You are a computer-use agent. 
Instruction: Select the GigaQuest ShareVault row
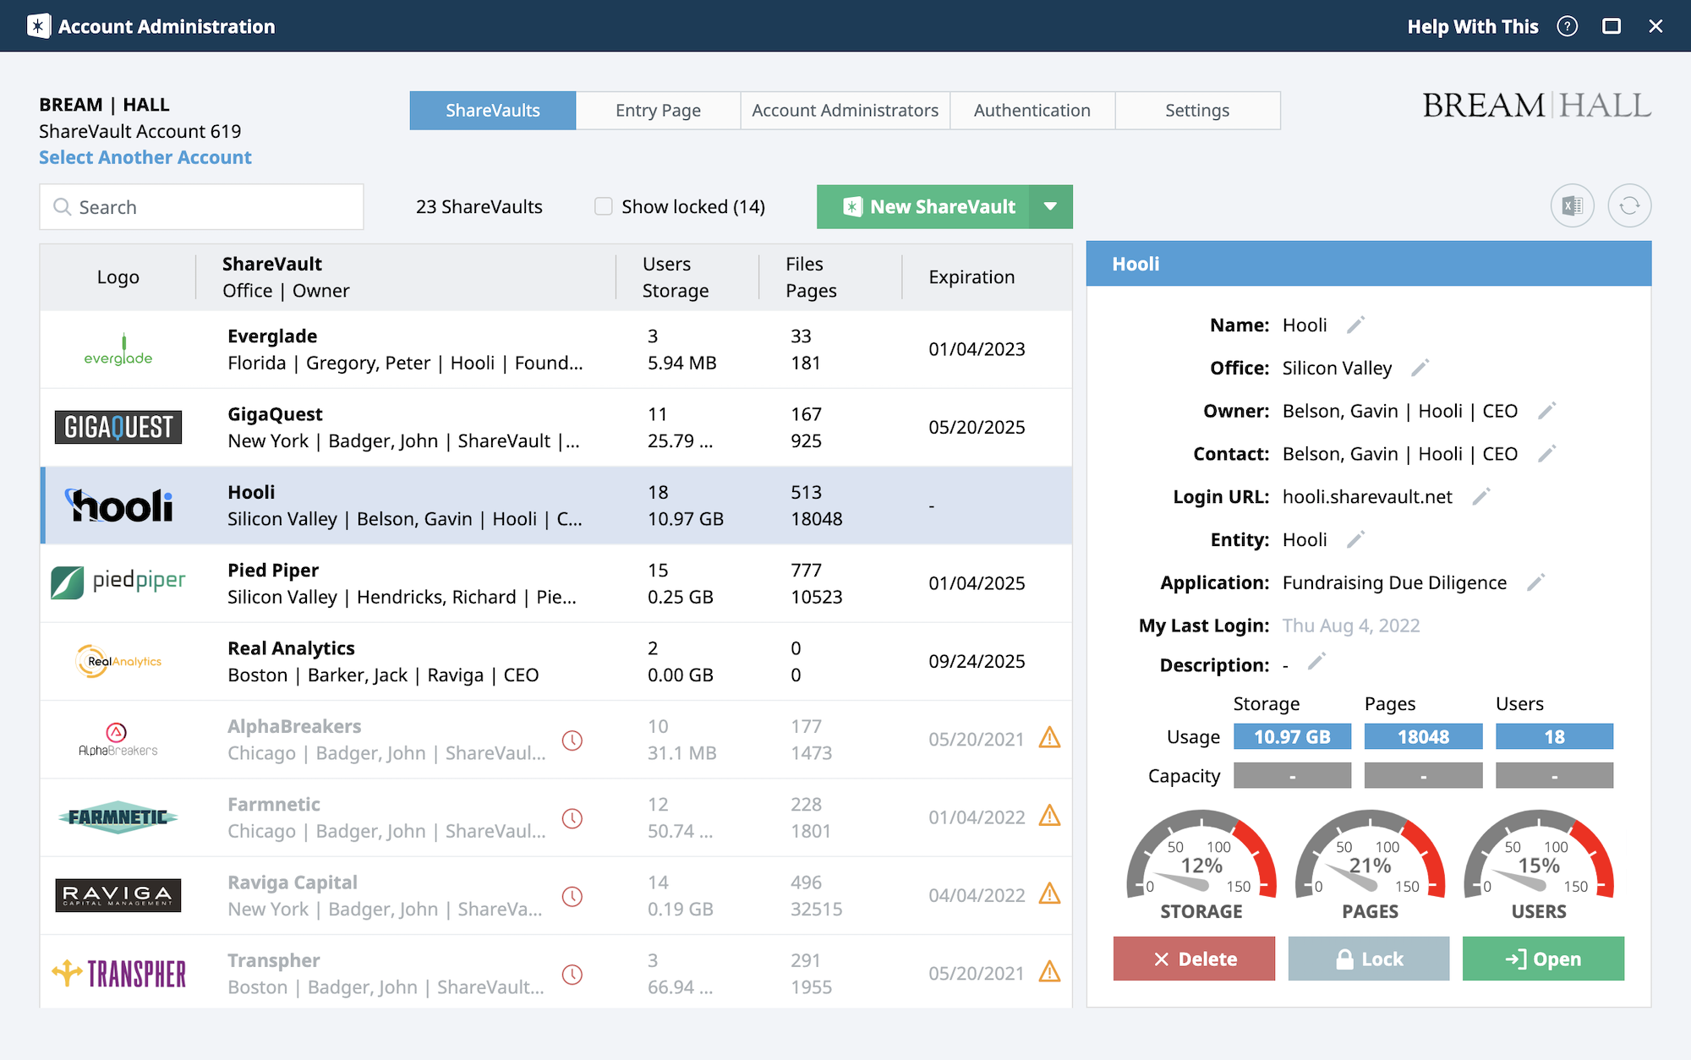pyautogui.click(x=555, y=428)
